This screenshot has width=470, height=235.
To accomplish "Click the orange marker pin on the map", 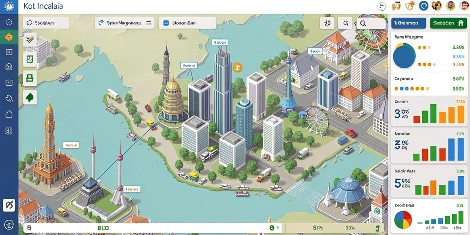I will [237, 67].
